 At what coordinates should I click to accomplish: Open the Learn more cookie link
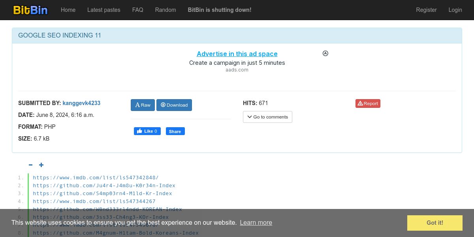point(256,223)
